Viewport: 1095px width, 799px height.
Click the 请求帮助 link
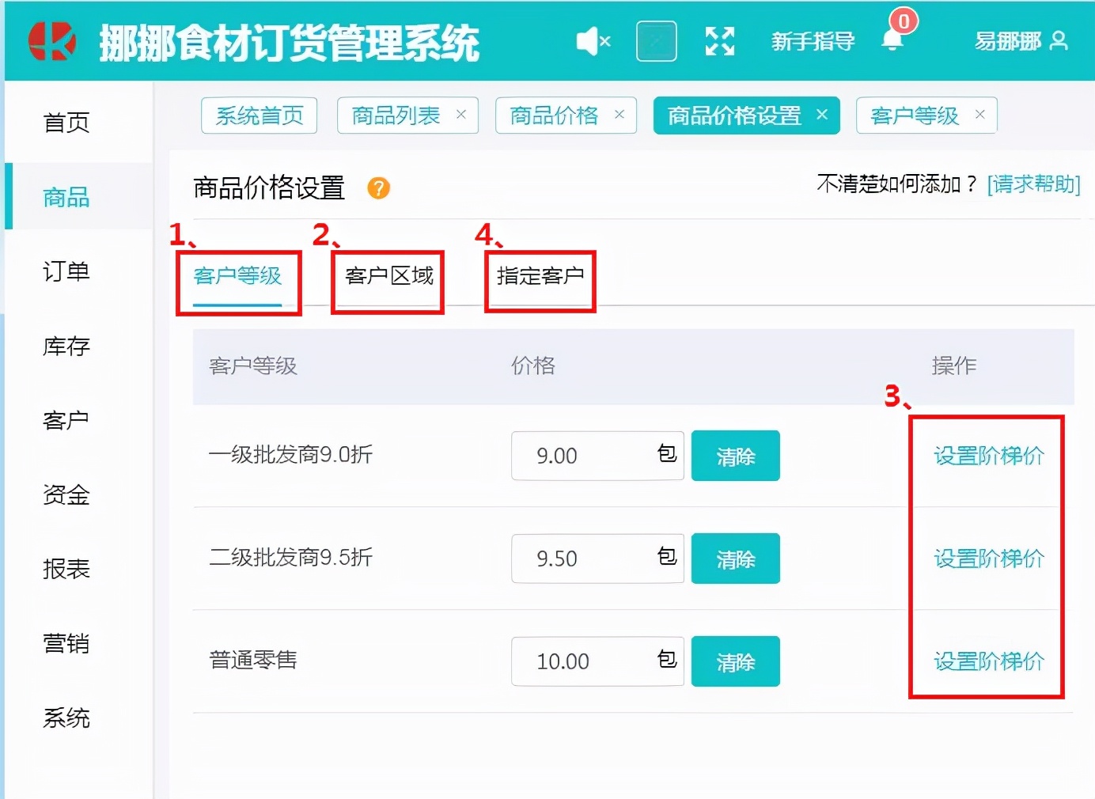[x=1033, y=184]
